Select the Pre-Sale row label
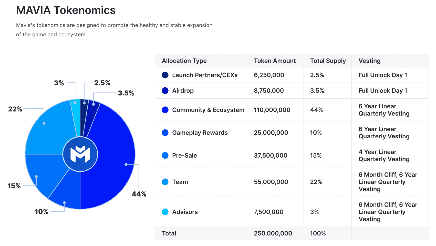This screenshot has width=436, height=246. tap(184, 156)
